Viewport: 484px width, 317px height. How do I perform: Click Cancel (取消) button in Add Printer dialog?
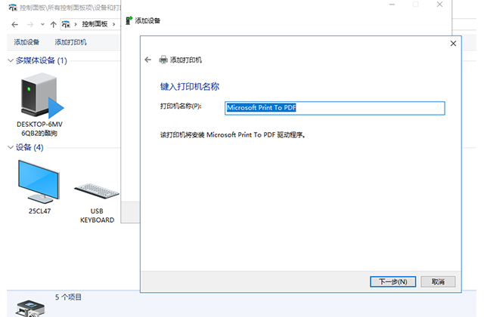click(438, 282)
